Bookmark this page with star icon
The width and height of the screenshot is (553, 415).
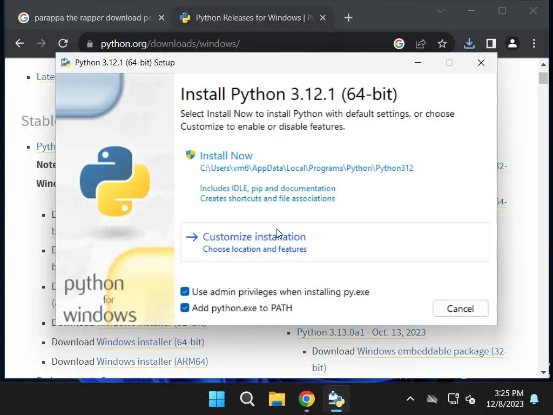[x=442, y=44]
